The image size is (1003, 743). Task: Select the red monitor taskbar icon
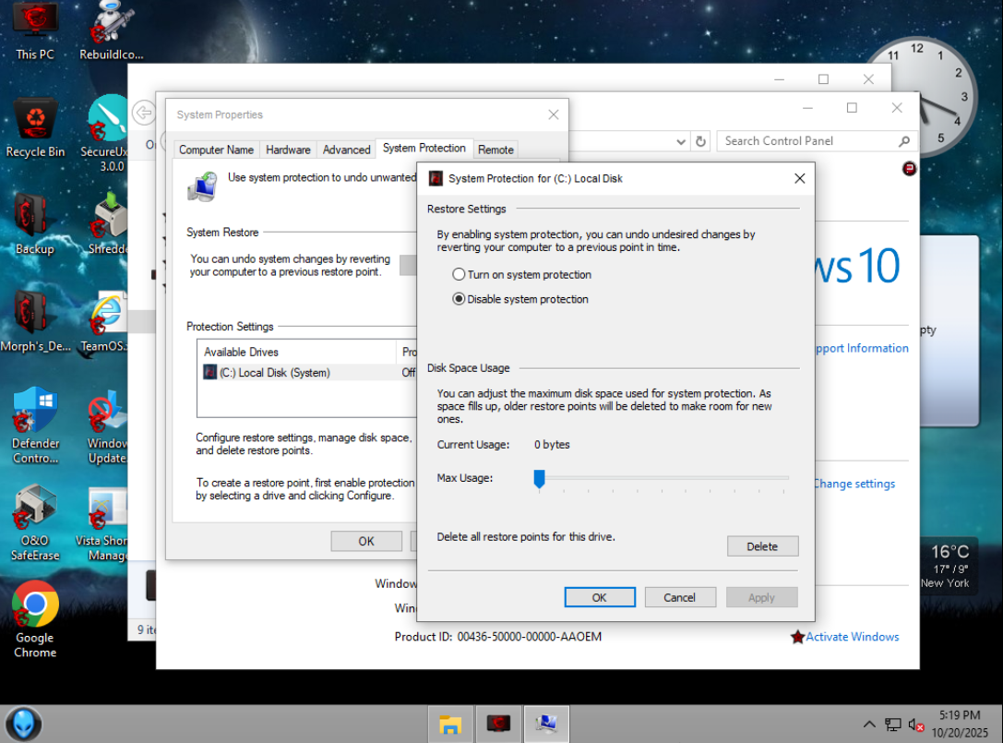click(498, 724)
